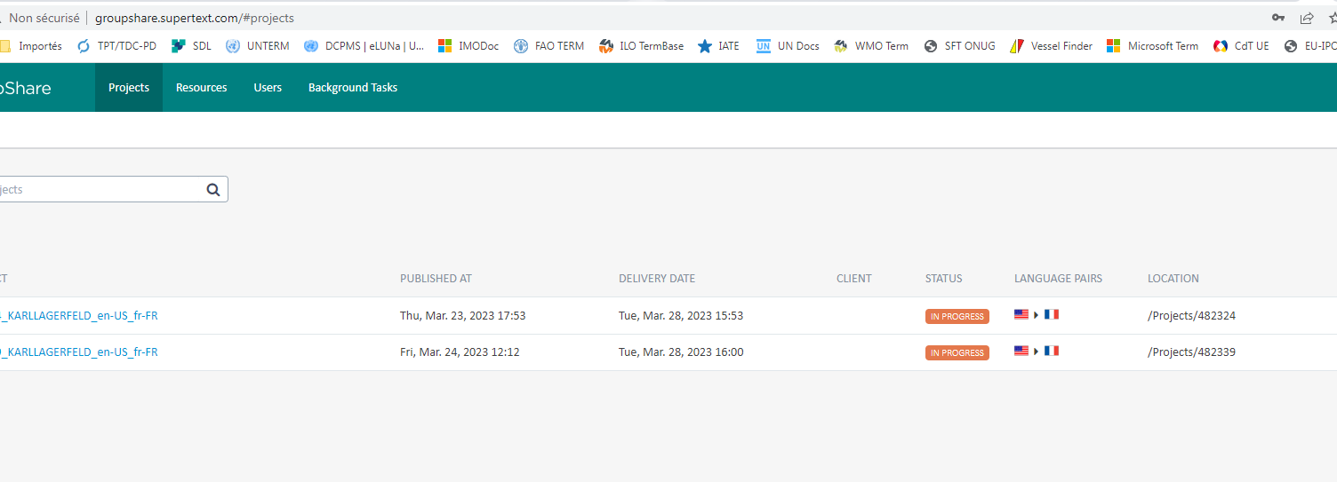Click US flag in /Projects/482339 row
Image resolution: width=1337 pixels, height=482 pixels.
[x=1021, y=351]
